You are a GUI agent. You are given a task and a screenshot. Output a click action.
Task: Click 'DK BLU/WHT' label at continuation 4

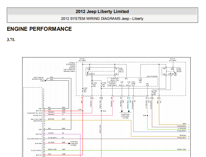(181, 131)
